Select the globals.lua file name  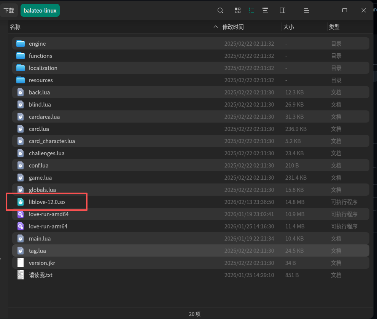pos(42,190)
